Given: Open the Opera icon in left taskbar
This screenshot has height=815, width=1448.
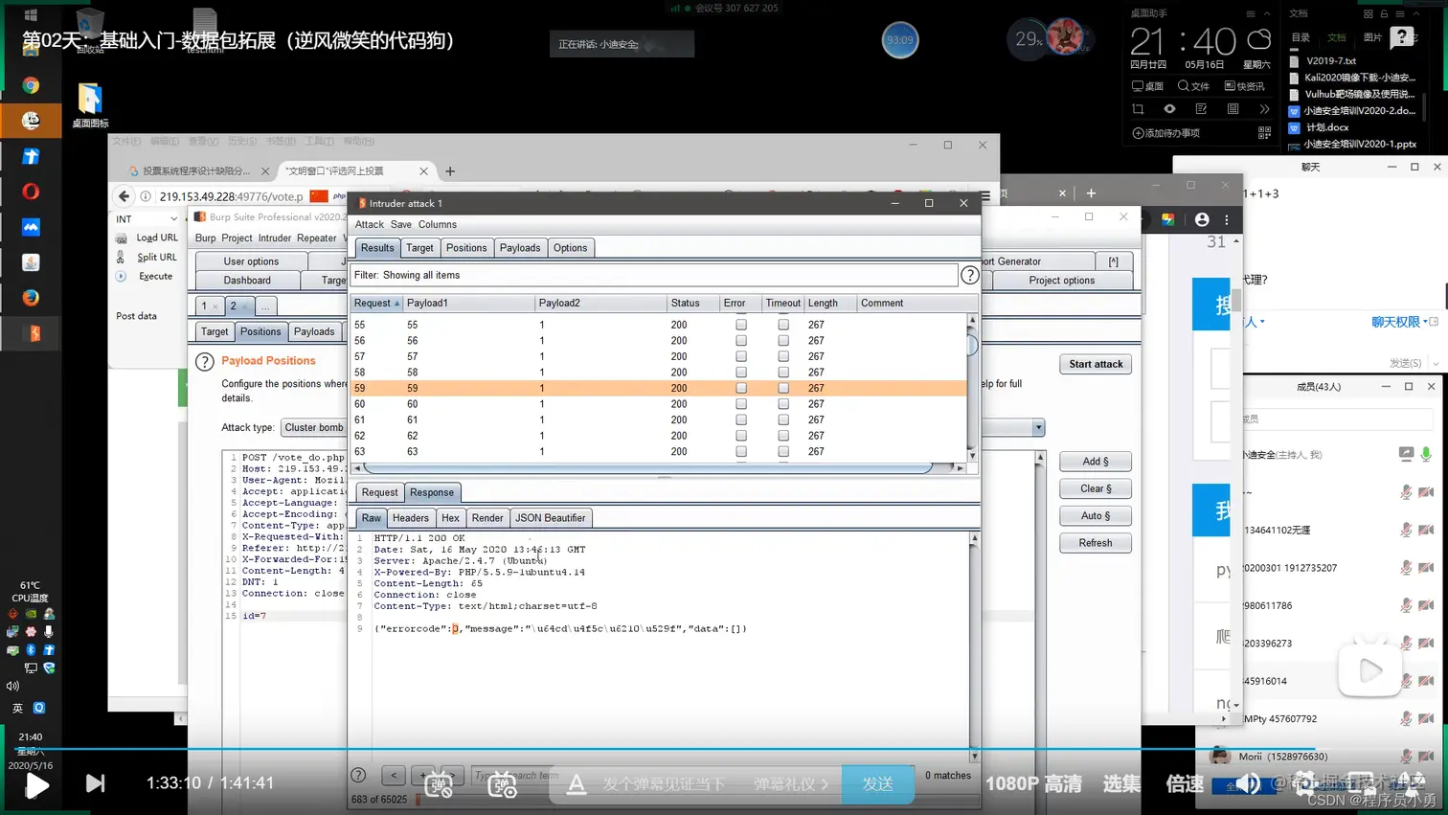Looking at the screenshot, I should click(x=31, y=192).
